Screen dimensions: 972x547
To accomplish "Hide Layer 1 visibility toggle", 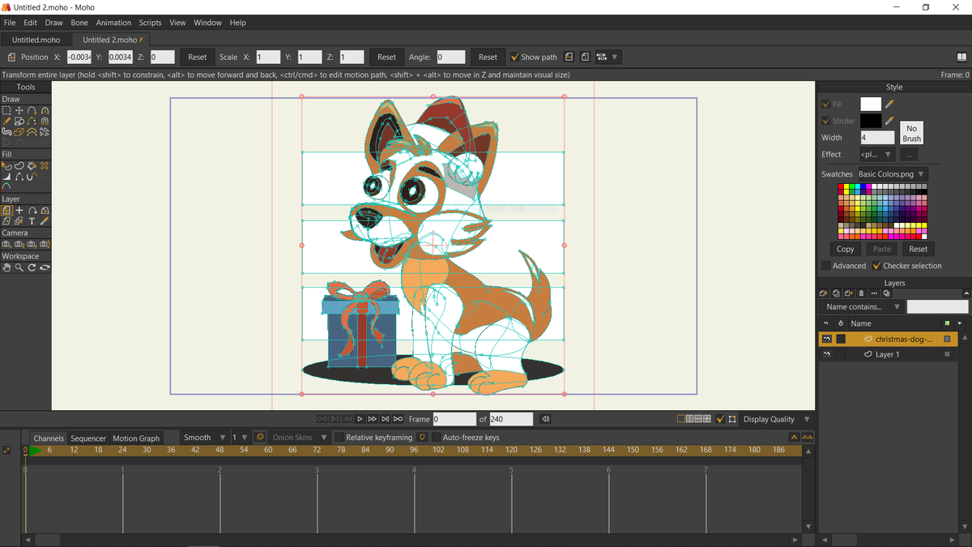I will (827, 354).
